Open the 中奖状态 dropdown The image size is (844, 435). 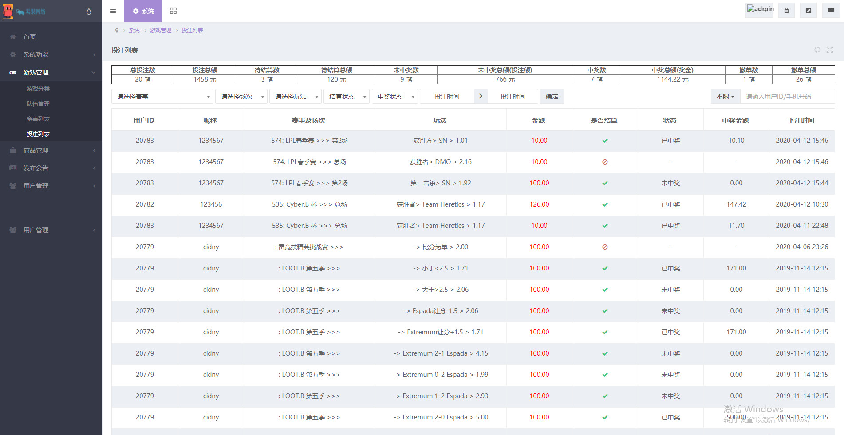[x=395, y=97]
